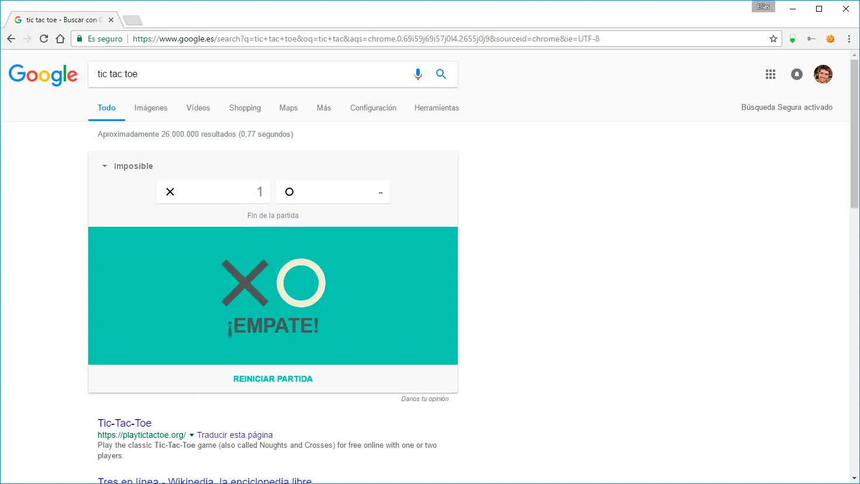The height and width of the screenshot is (484, 860).
Task: Close the tic tac toe browser tab
Action: 111,20
